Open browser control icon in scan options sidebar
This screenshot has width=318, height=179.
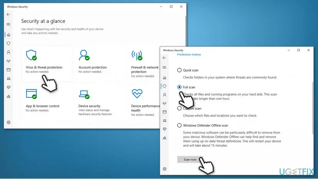(164, 112)
